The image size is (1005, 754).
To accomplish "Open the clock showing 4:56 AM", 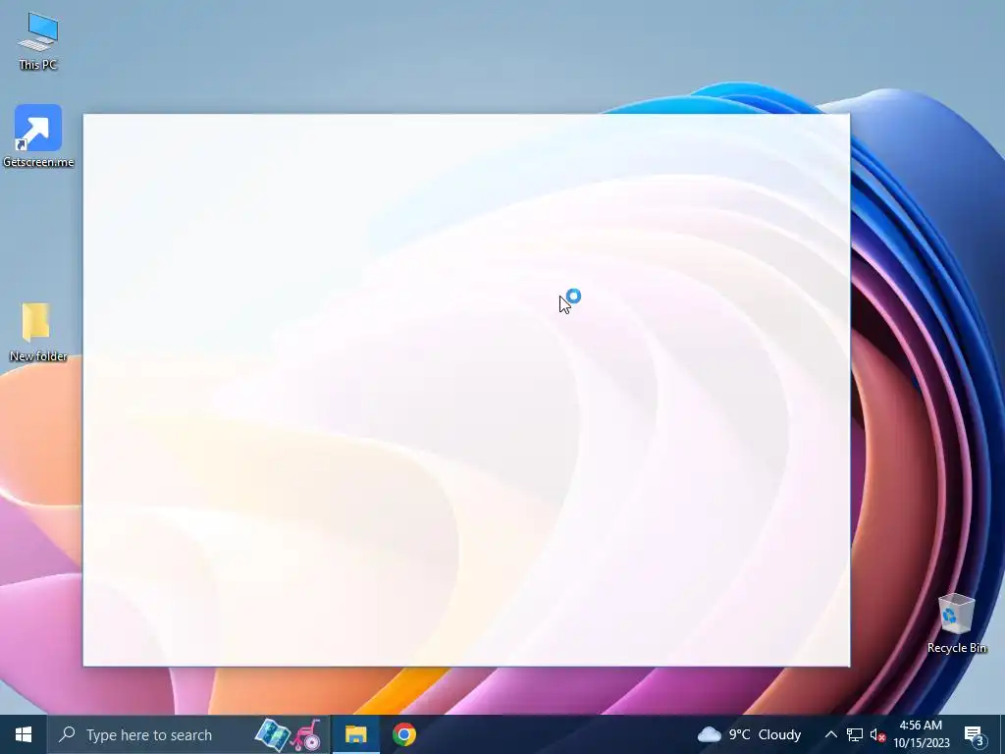I will pyautogui.click(x=921, y=734).
